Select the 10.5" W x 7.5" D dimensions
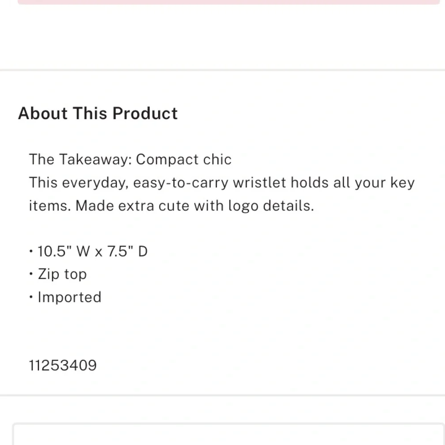445x445 pixels. click(x=92, y=251)
